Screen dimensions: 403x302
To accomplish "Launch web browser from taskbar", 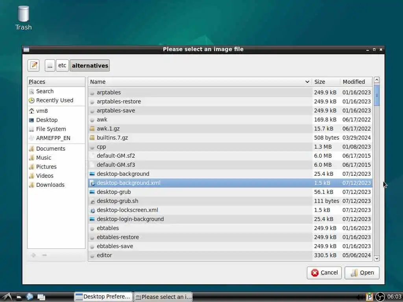I will (30, 297).
